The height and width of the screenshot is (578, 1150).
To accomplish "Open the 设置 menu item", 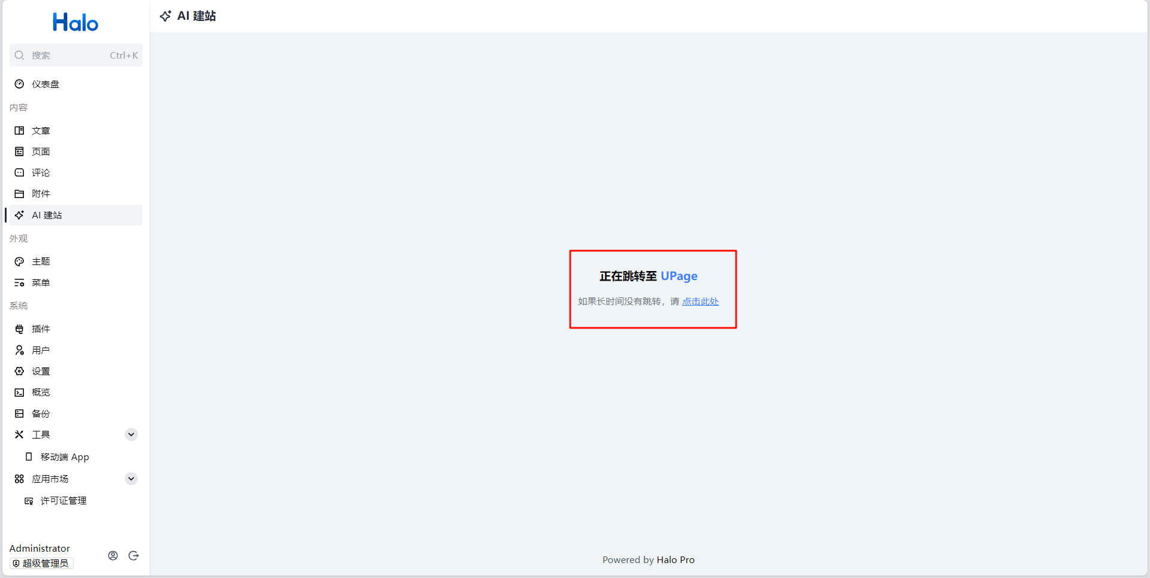I will coord(76,371).
